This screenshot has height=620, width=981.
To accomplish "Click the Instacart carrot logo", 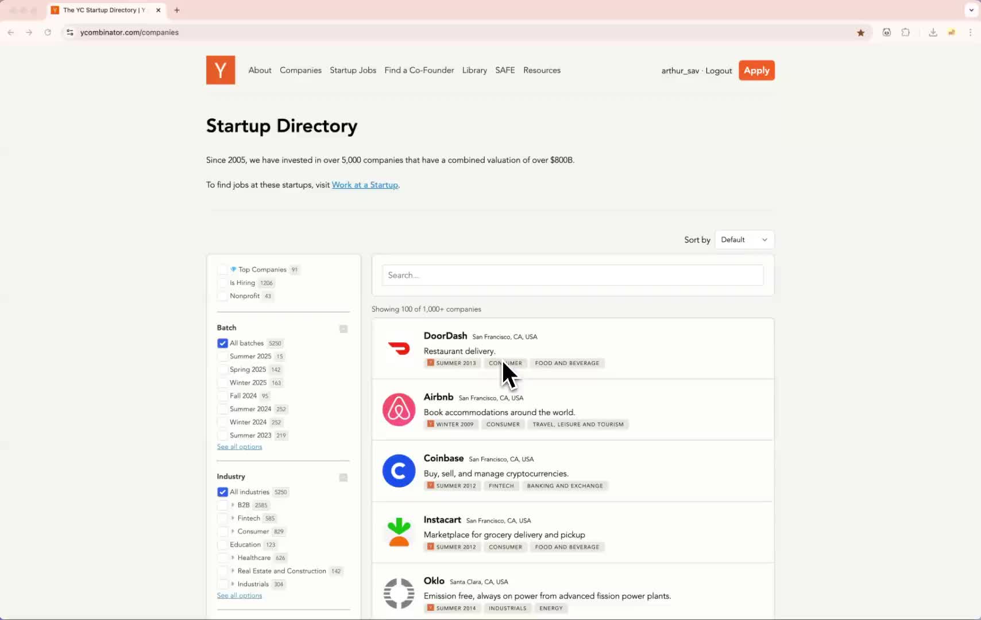I will tap(399, 532).
